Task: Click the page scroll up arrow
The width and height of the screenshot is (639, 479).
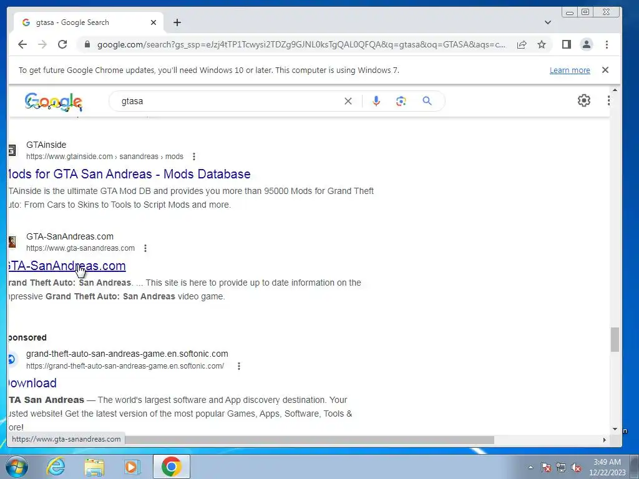Action: (615, 90)
